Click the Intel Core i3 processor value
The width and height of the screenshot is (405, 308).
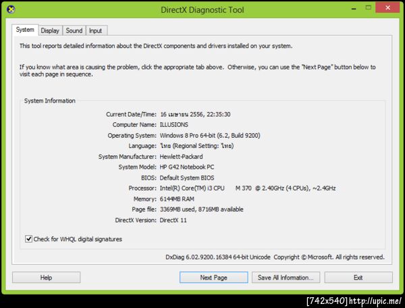coord(248,188)
